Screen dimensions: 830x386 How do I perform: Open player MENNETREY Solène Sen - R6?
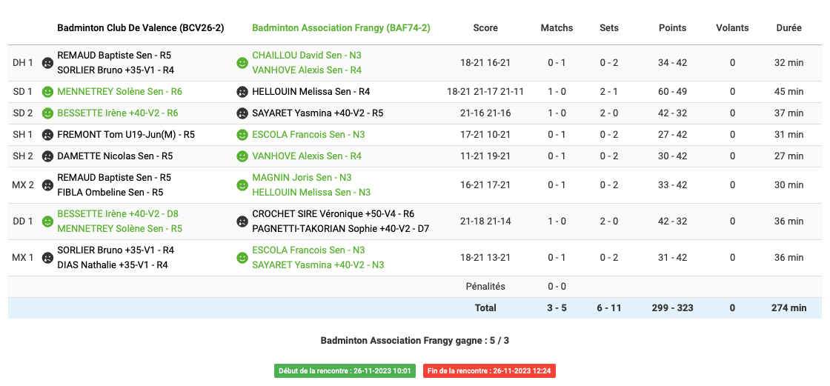click(x=119, y=92)
